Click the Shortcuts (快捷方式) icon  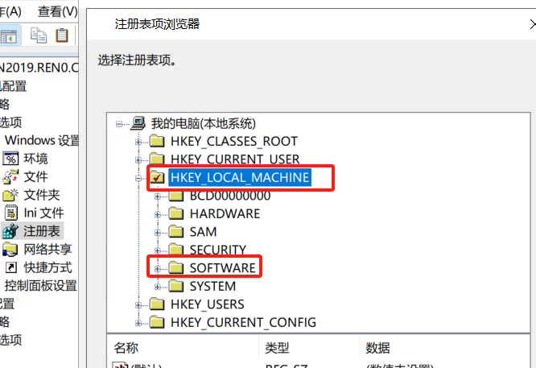[10, 267]
